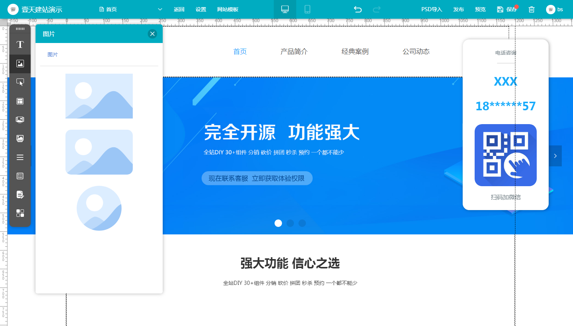Select the more components grid tool
The image size is (573, 326).
(20, 213)
